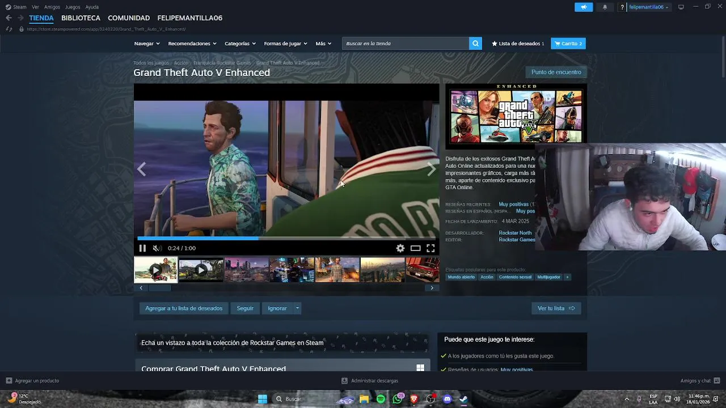This screenshot has width=726, height=408.
Task: Expand the Más menu
Action: pos(323,44)
